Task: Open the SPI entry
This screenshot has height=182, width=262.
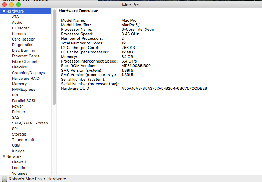Action: 15,129
